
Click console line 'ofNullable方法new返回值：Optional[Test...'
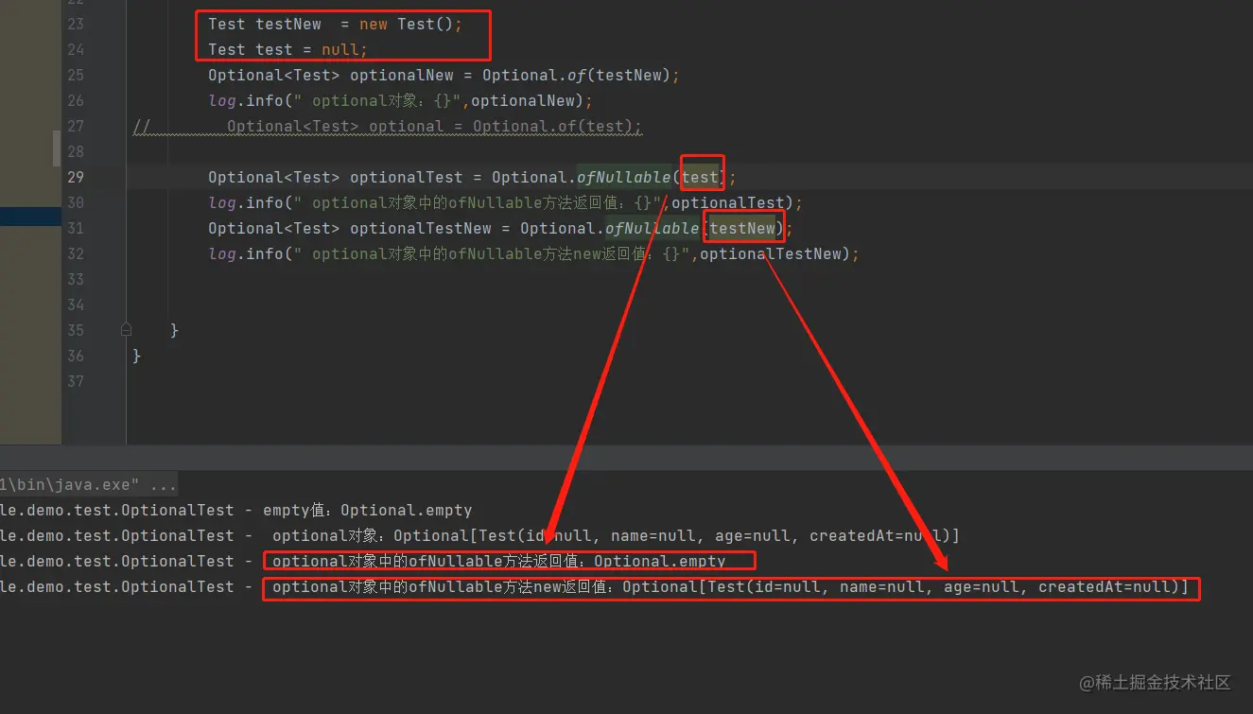click(x=730, y=587)
